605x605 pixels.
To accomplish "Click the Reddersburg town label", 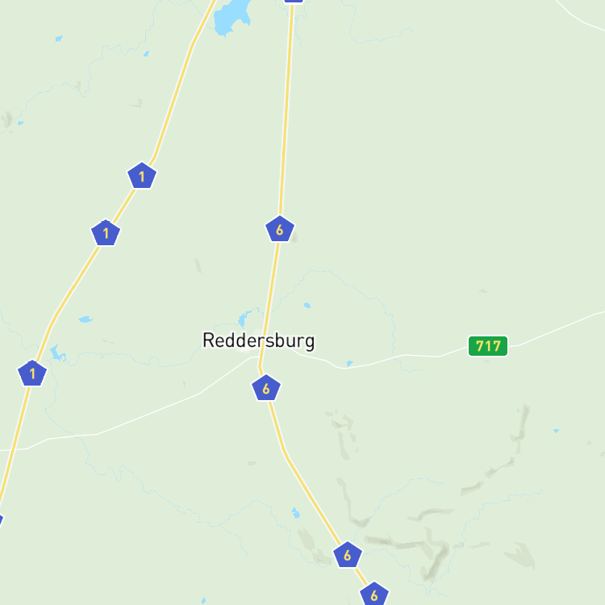I will 258,340.
